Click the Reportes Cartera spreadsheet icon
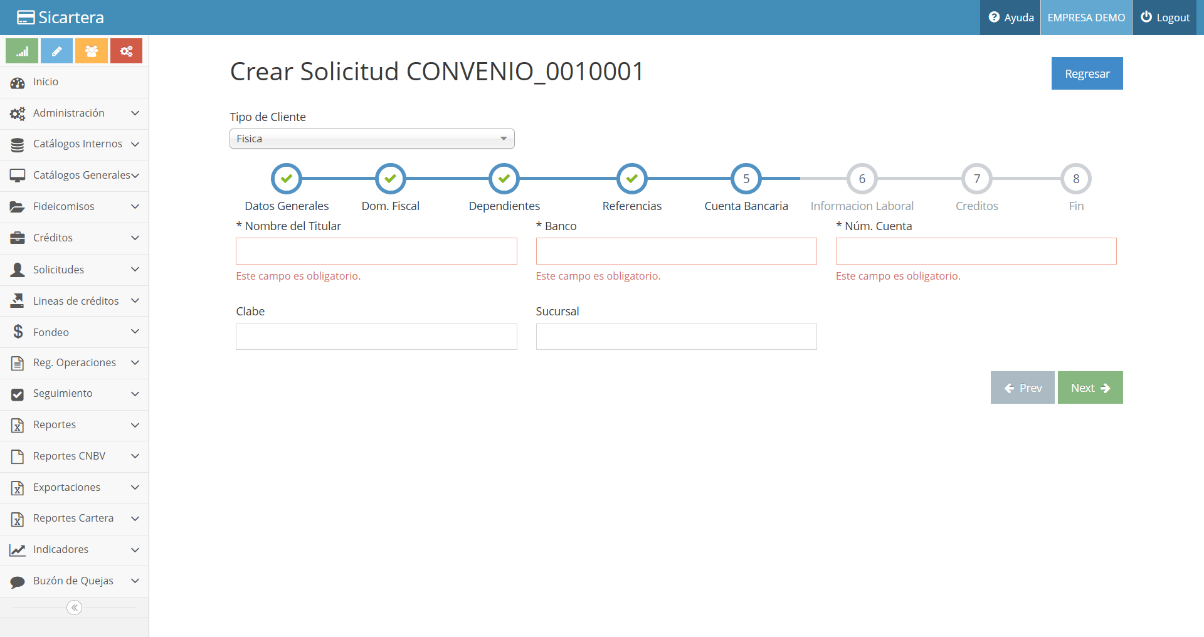 (18, 519)
